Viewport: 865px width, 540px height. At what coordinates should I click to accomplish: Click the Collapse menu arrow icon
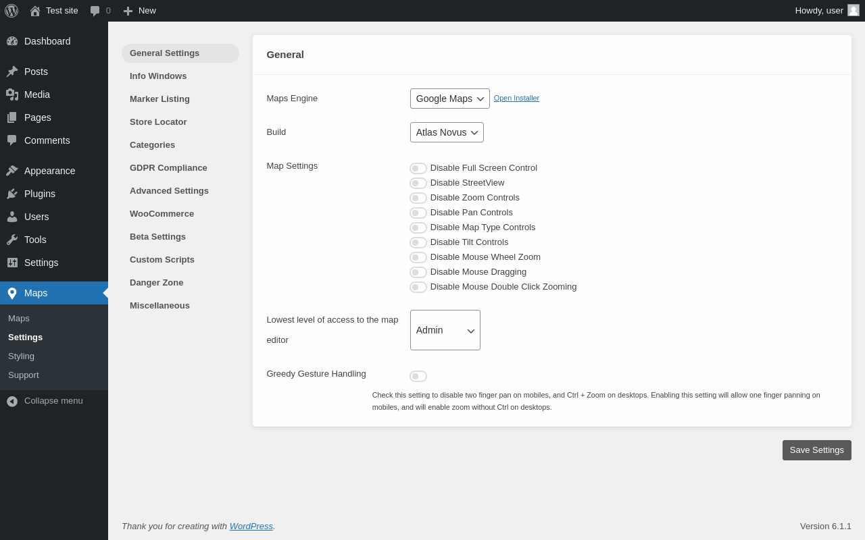click(x=12, y=401)
